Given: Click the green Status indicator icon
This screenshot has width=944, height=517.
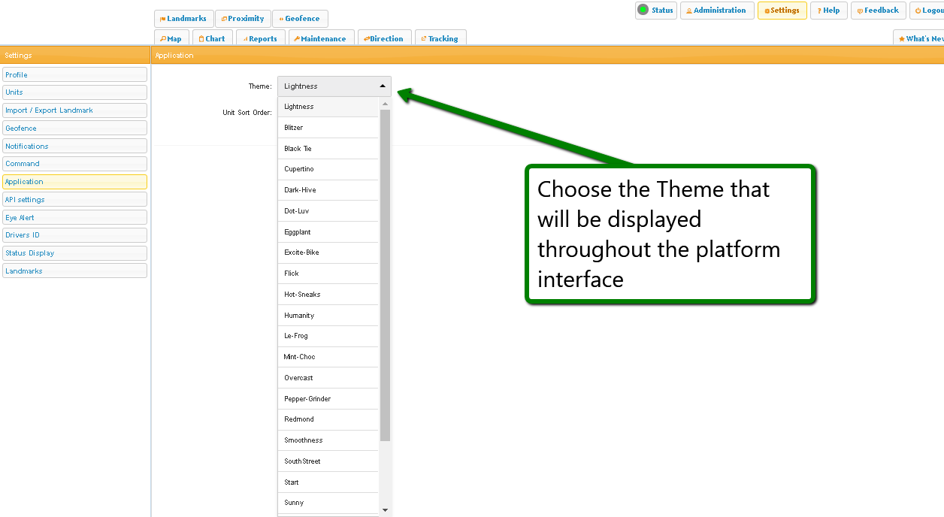Looking at the screenshot, I should click(643, 10).
